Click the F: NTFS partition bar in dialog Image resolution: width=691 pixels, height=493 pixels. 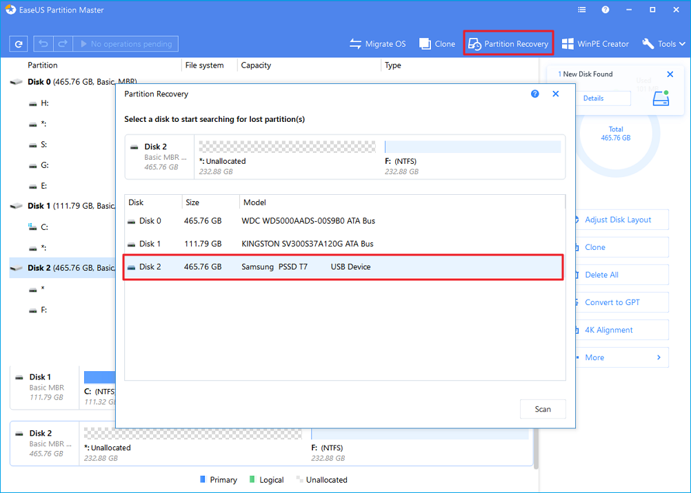[x=472, y=147]
